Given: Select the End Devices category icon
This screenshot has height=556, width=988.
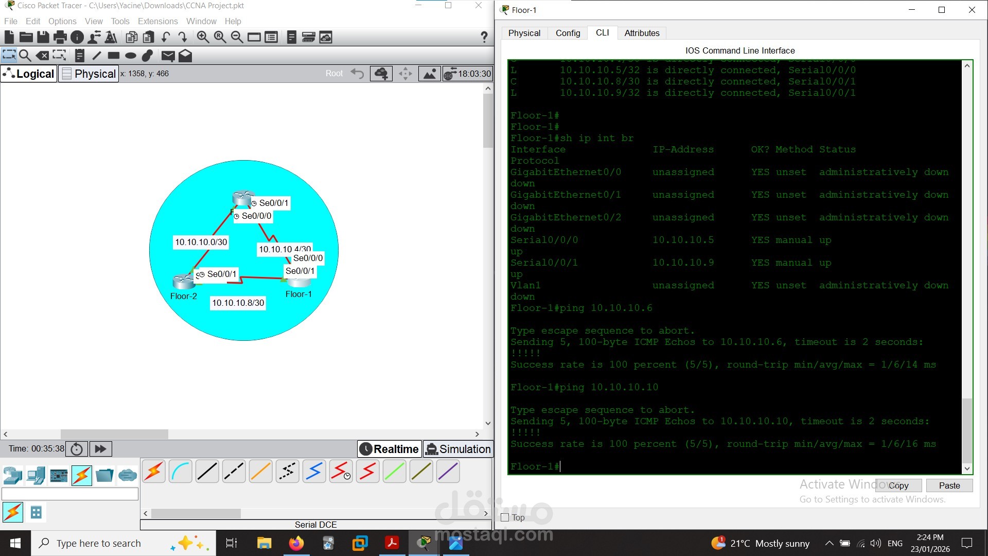Looking at the screenshot, I should click(x=36, y=475).
